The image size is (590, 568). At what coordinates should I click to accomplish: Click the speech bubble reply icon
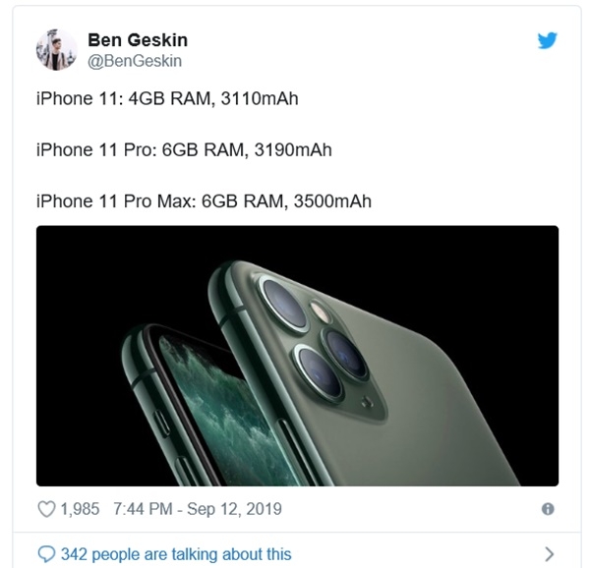coord(46,554)
